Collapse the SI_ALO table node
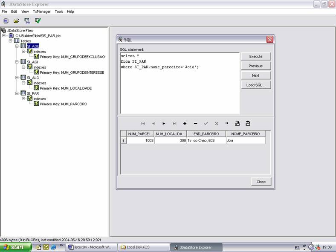This screenshot has height=252, width=336. (17, 78)
